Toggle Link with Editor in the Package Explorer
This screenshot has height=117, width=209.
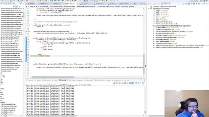[17, 6]
